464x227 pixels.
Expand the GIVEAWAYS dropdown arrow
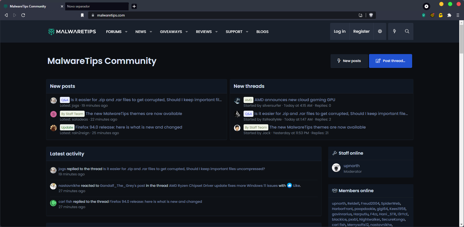187,32
